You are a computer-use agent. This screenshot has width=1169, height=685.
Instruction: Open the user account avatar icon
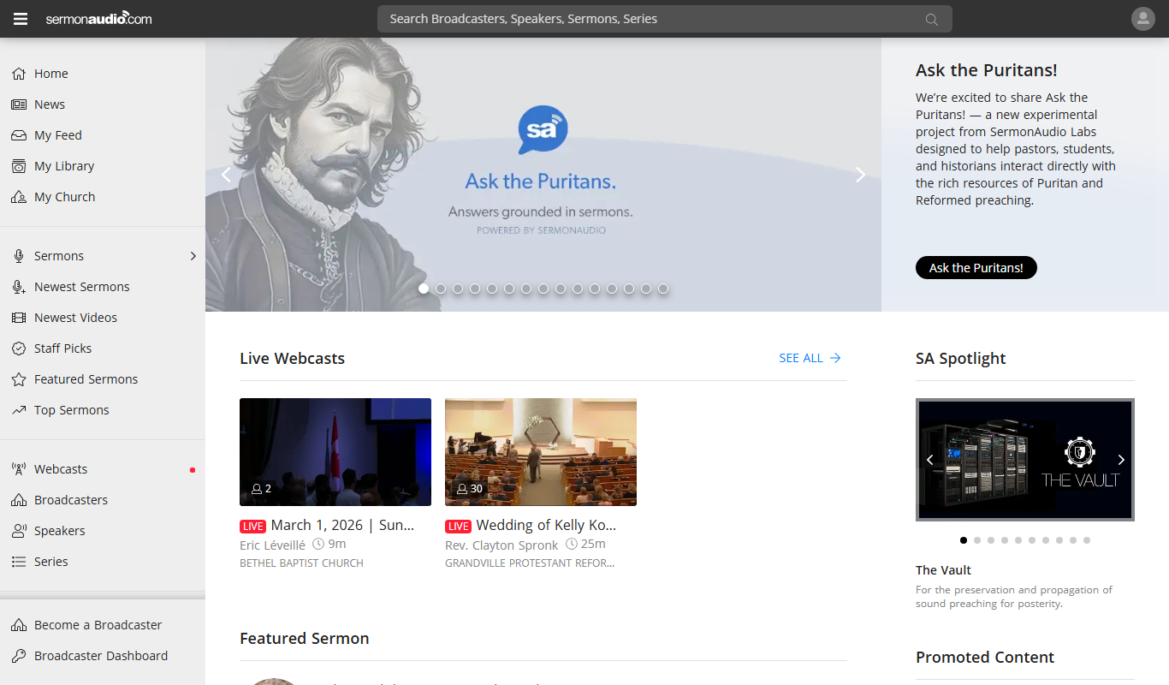[x=1143, y=19]
